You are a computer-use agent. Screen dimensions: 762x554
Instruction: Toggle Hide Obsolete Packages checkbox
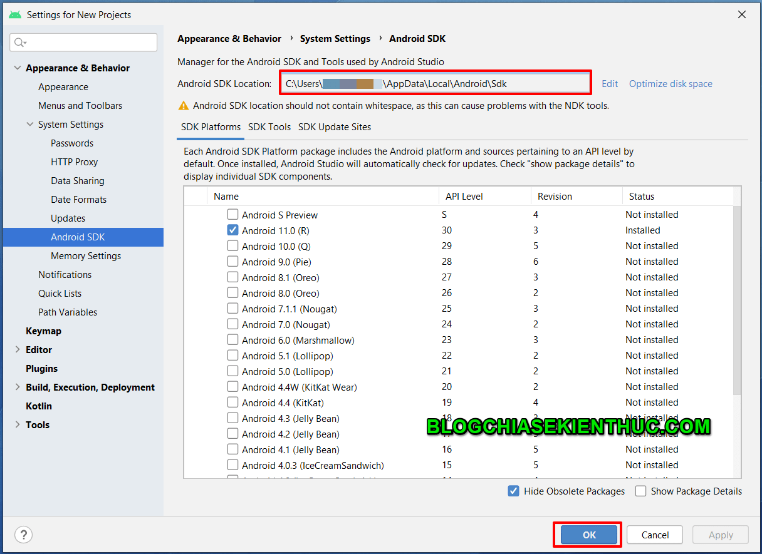pos(513,491)
